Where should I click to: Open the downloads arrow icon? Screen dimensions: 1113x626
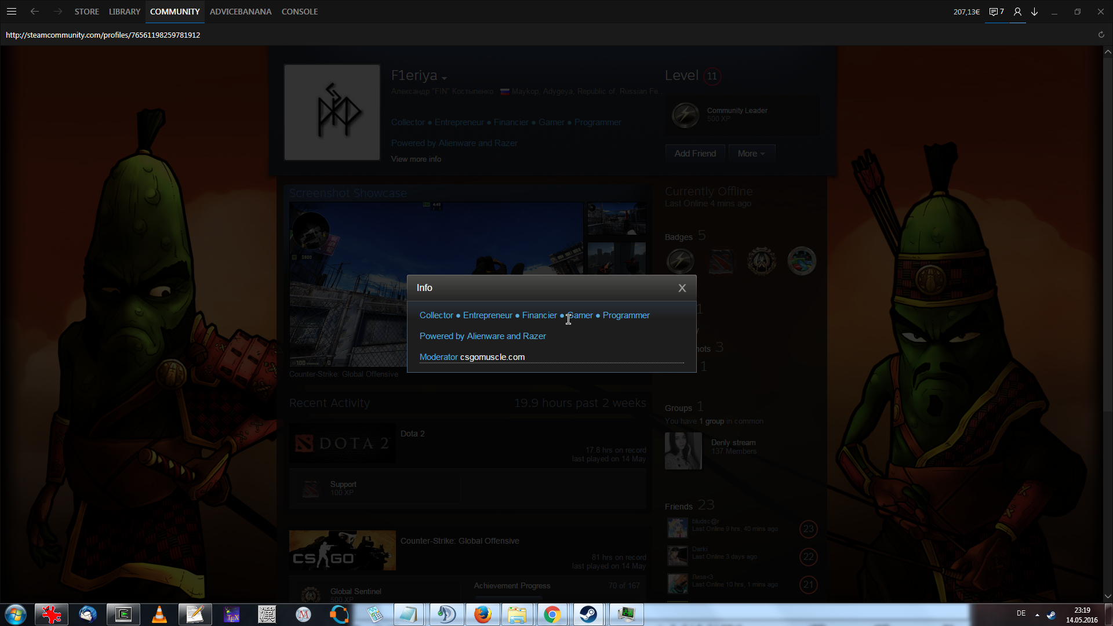click(1034, 12)
